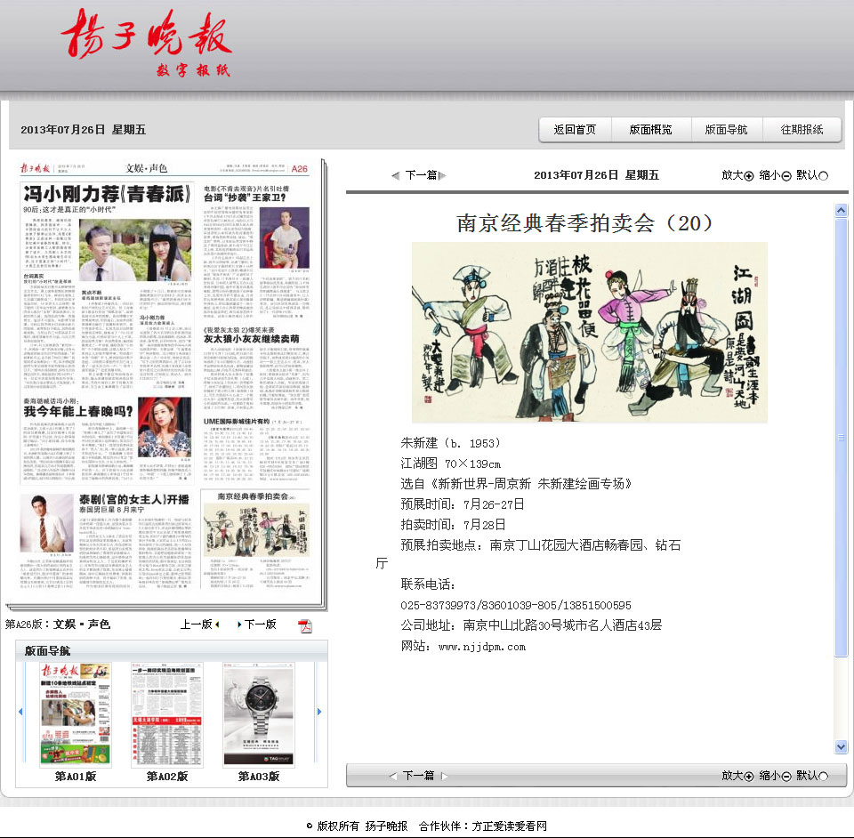Go to the next page via 下一版
Viewport: 854px width, 838px height.
pyautogui.click(x=257, y=624)
